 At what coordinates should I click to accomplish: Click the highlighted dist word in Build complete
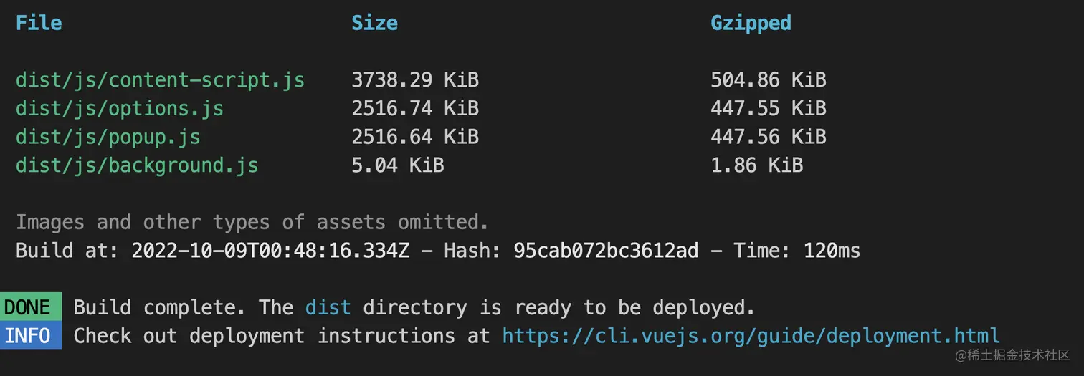[328, 308]
